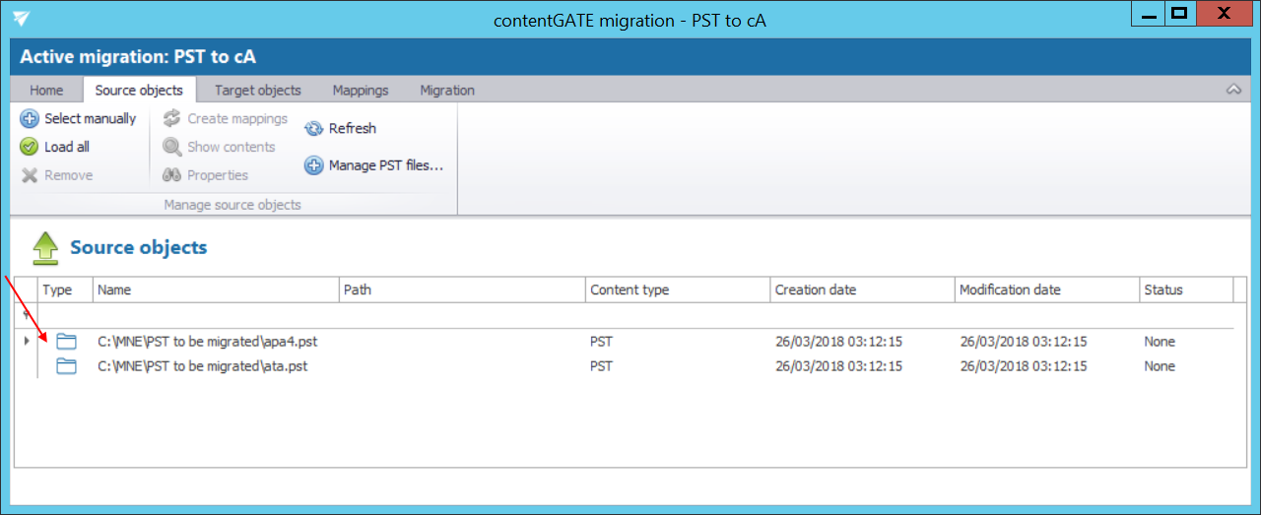The image size is (1261, 515).
Task: Click the Content type column header
Action: pyautogui.click(x=678, y=290)
